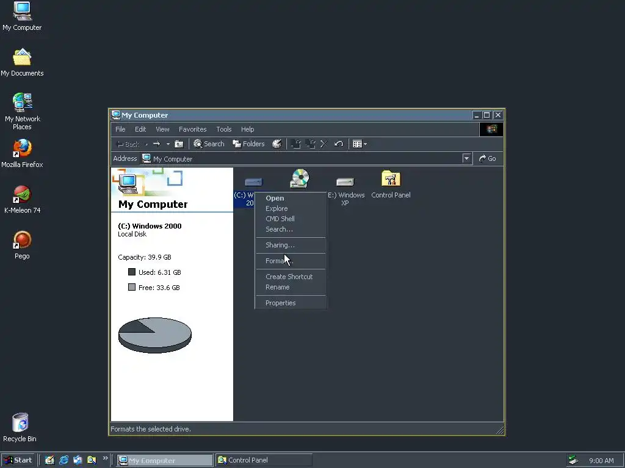Select the E: Windows XP drive
Image resolution: width=625 pixels, height=468 pixels.
click(345, 190)
